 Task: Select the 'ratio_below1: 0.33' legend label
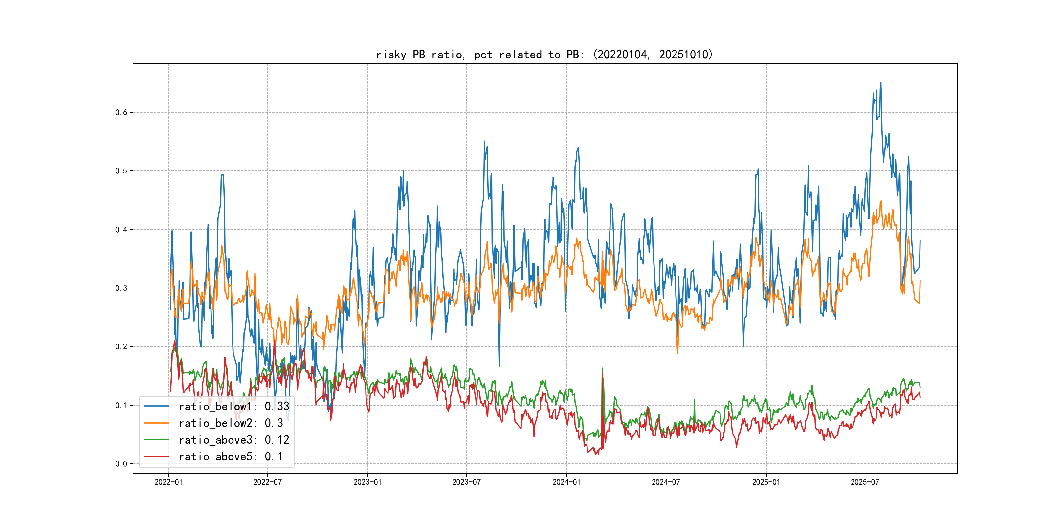coord(234,407)
